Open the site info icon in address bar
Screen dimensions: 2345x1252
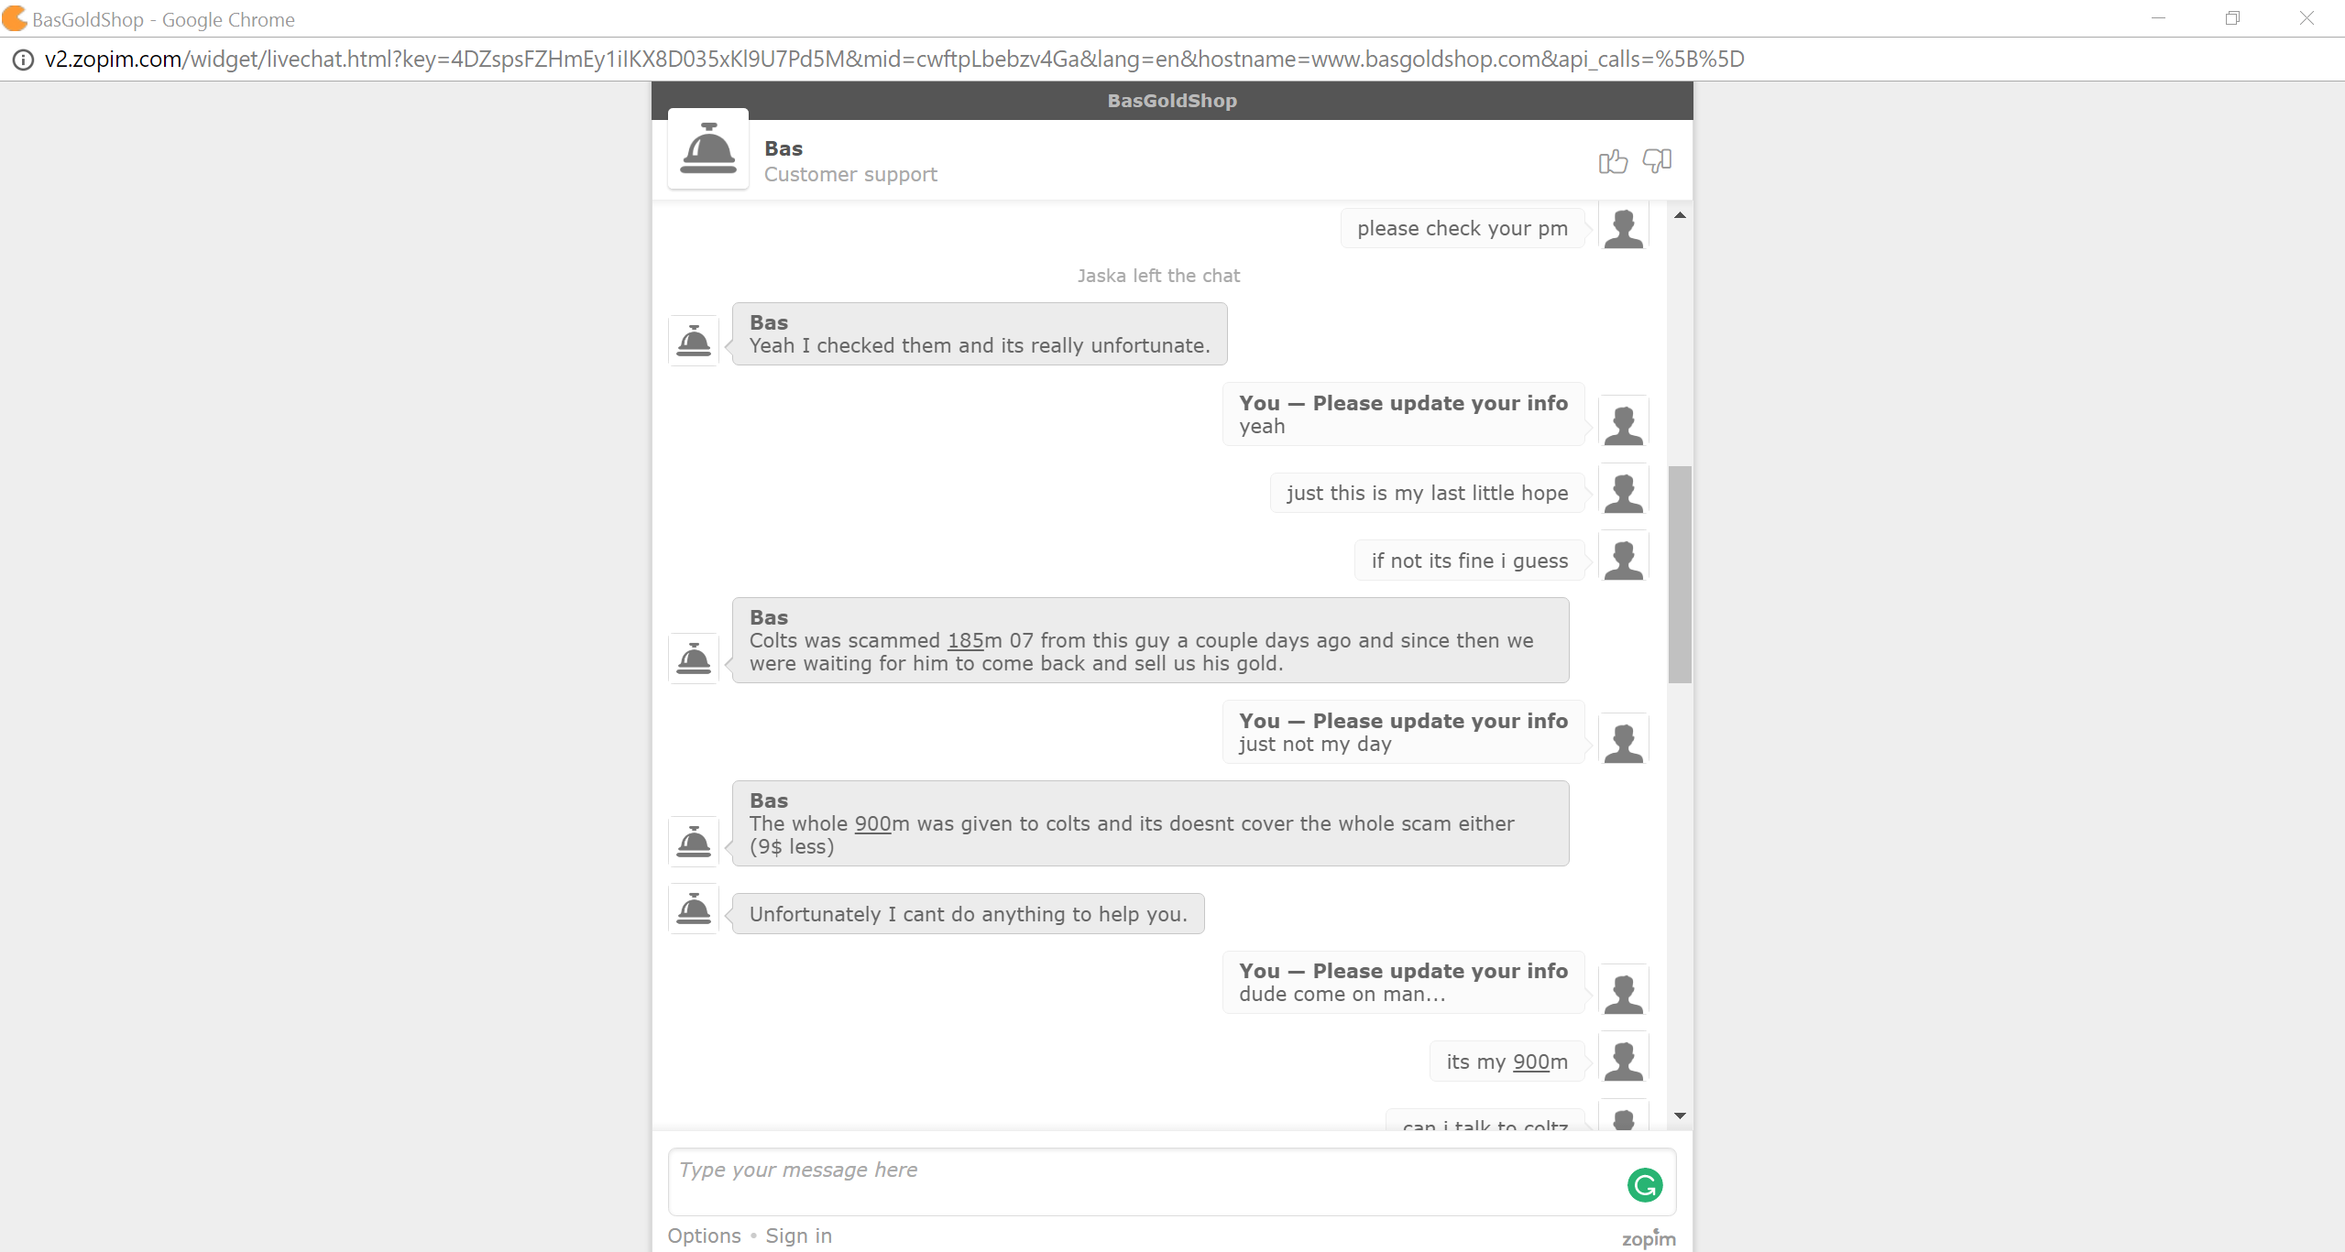pos(22,60)
